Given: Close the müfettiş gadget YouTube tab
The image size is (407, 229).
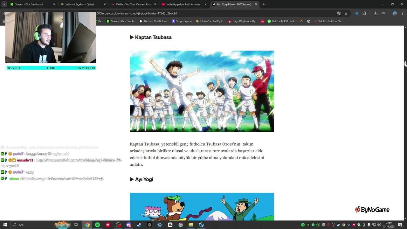Looking at the screenshot, I should [x=206, y=4].
